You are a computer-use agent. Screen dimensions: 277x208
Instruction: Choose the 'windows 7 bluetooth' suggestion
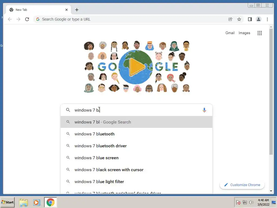(136, 134)
